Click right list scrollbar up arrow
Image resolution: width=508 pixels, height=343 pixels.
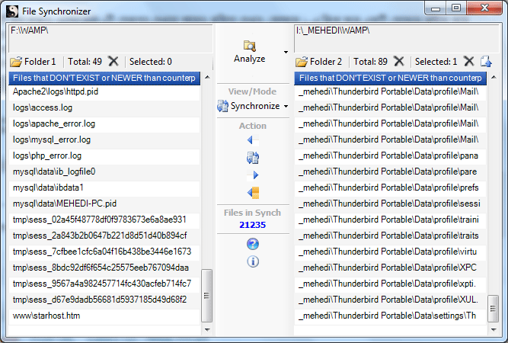point(494,77)
